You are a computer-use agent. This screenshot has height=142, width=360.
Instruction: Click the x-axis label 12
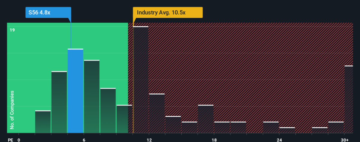point(149,140)
